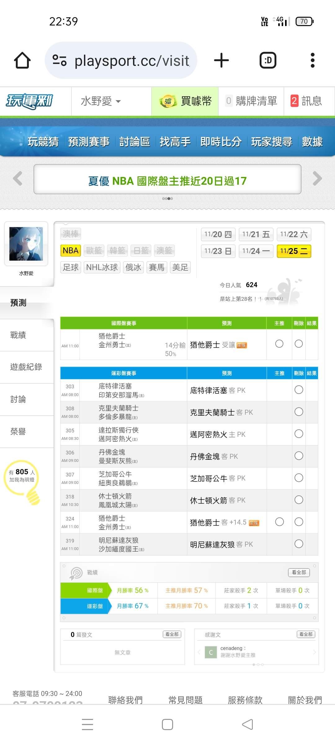Viewport: 335px width, 745px height.
Task: Click 看全部 in 發文 section
Action: [x=172, y=634]
